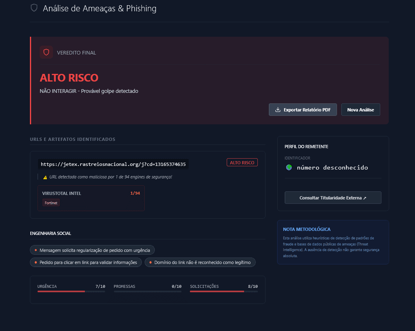Click the shield icon beside the page title

coord(34,8)
